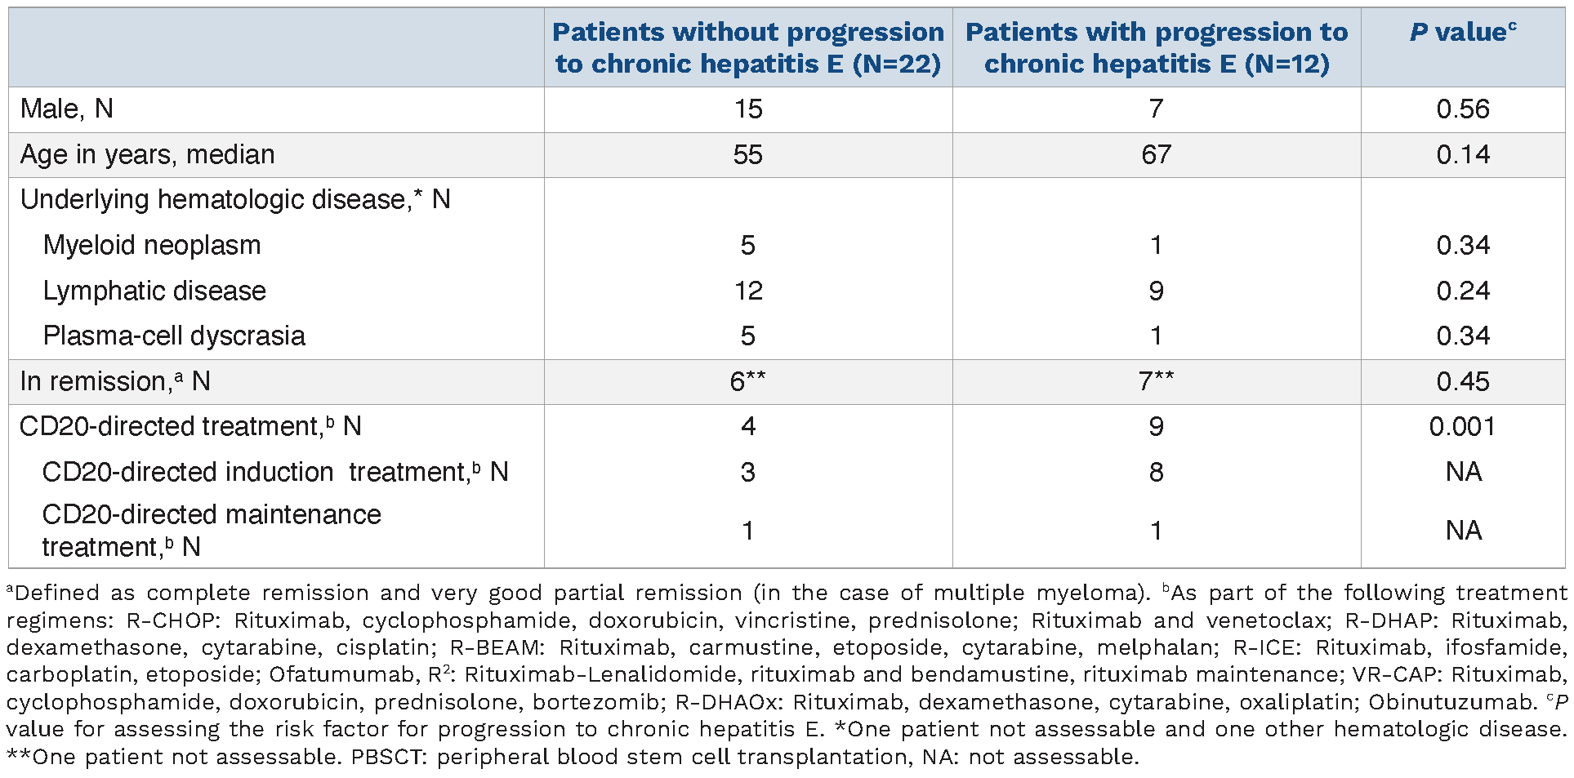Click the 6** remission cell
1574x778 pixels.
(747, 381)
